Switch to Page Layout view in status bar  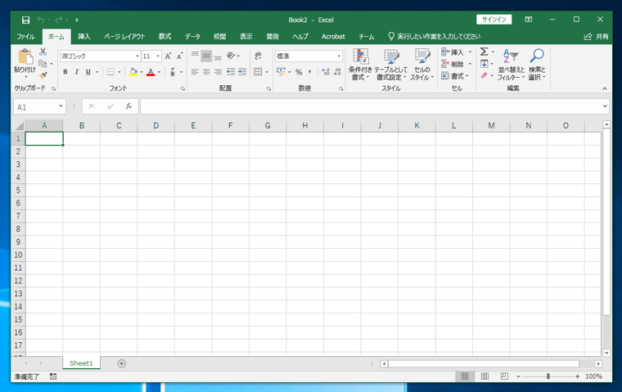485,376
